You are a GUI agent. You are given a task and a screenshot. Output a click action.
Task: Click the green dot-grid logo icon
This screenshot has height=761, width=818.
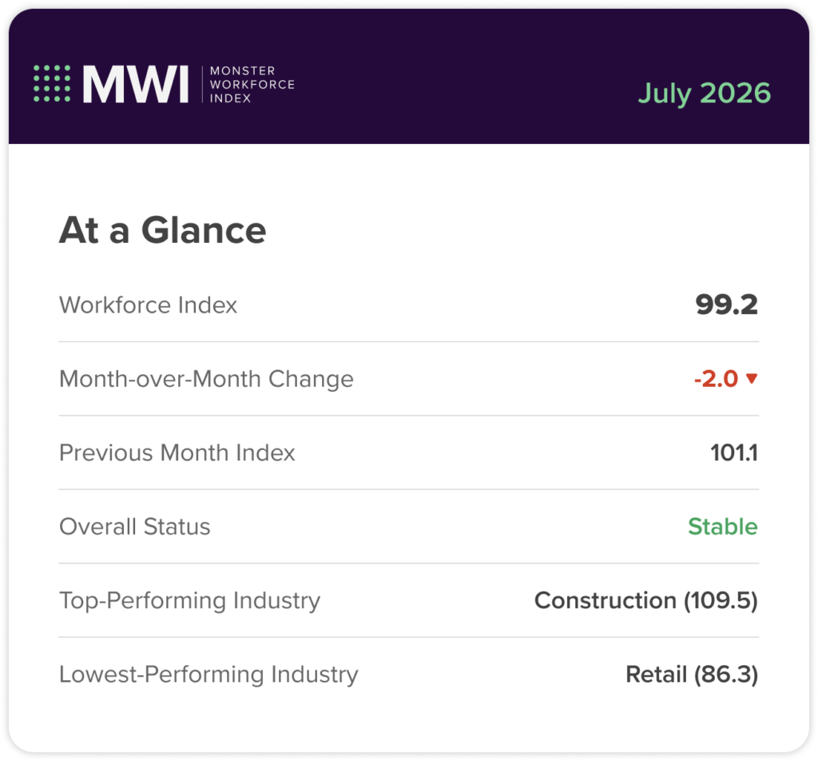tap(52, 83)
